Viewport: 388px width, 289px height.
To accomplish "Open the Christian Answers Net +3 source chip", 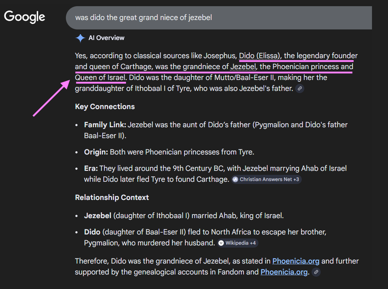I will (266, 180).
